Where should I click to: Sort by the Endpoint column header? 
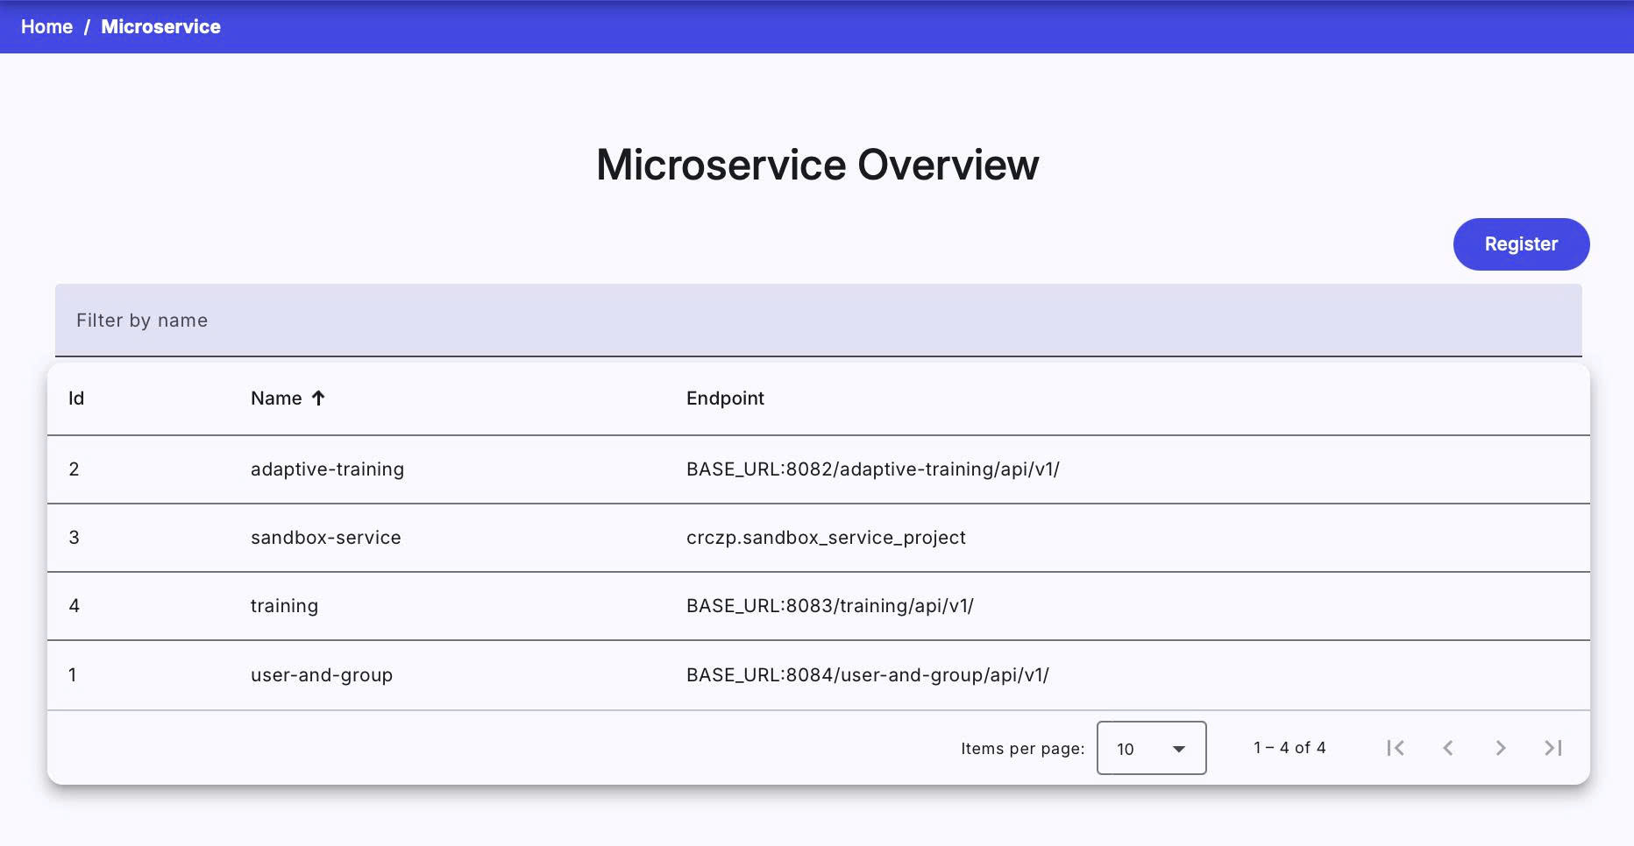(x=725, y=398)
